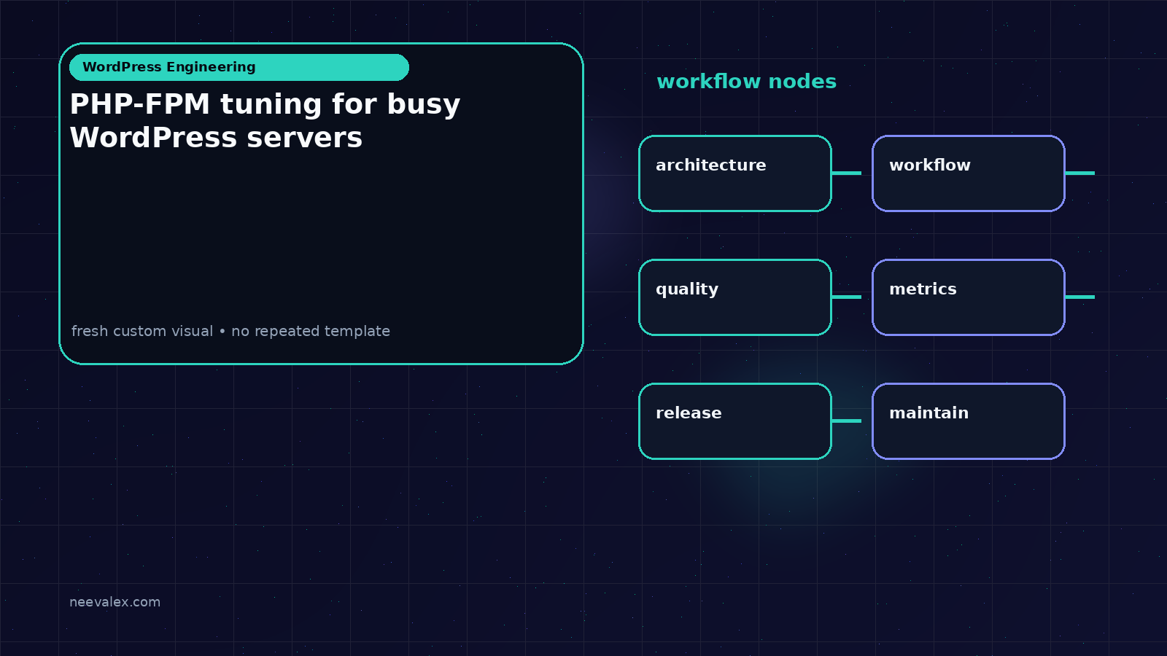Select the workflow node card
The image size is (1167, 656).
click(x=969, y=173)
